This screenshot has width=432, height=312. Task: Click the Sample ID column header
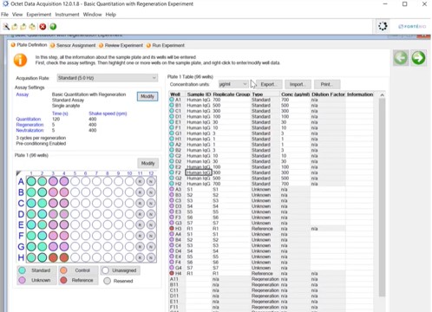pos(199,94)
